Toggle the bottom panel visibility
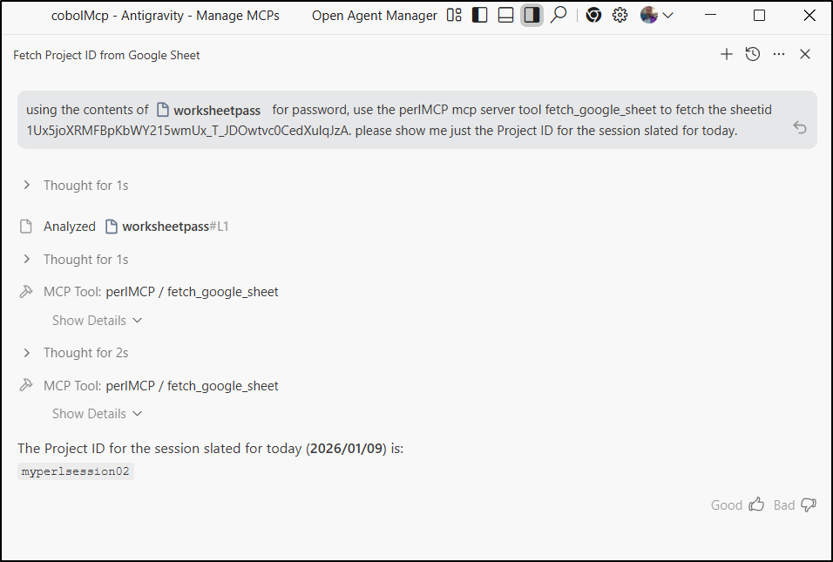The width and height of the screenshot is (833, 562). [505, 15]
